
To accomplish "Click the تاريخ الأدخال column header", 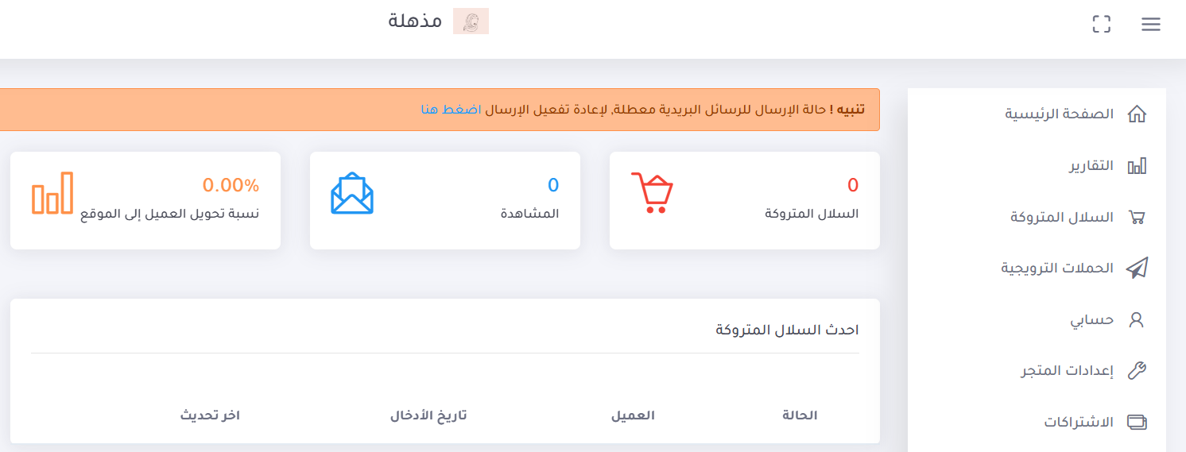I will [428, 415].
